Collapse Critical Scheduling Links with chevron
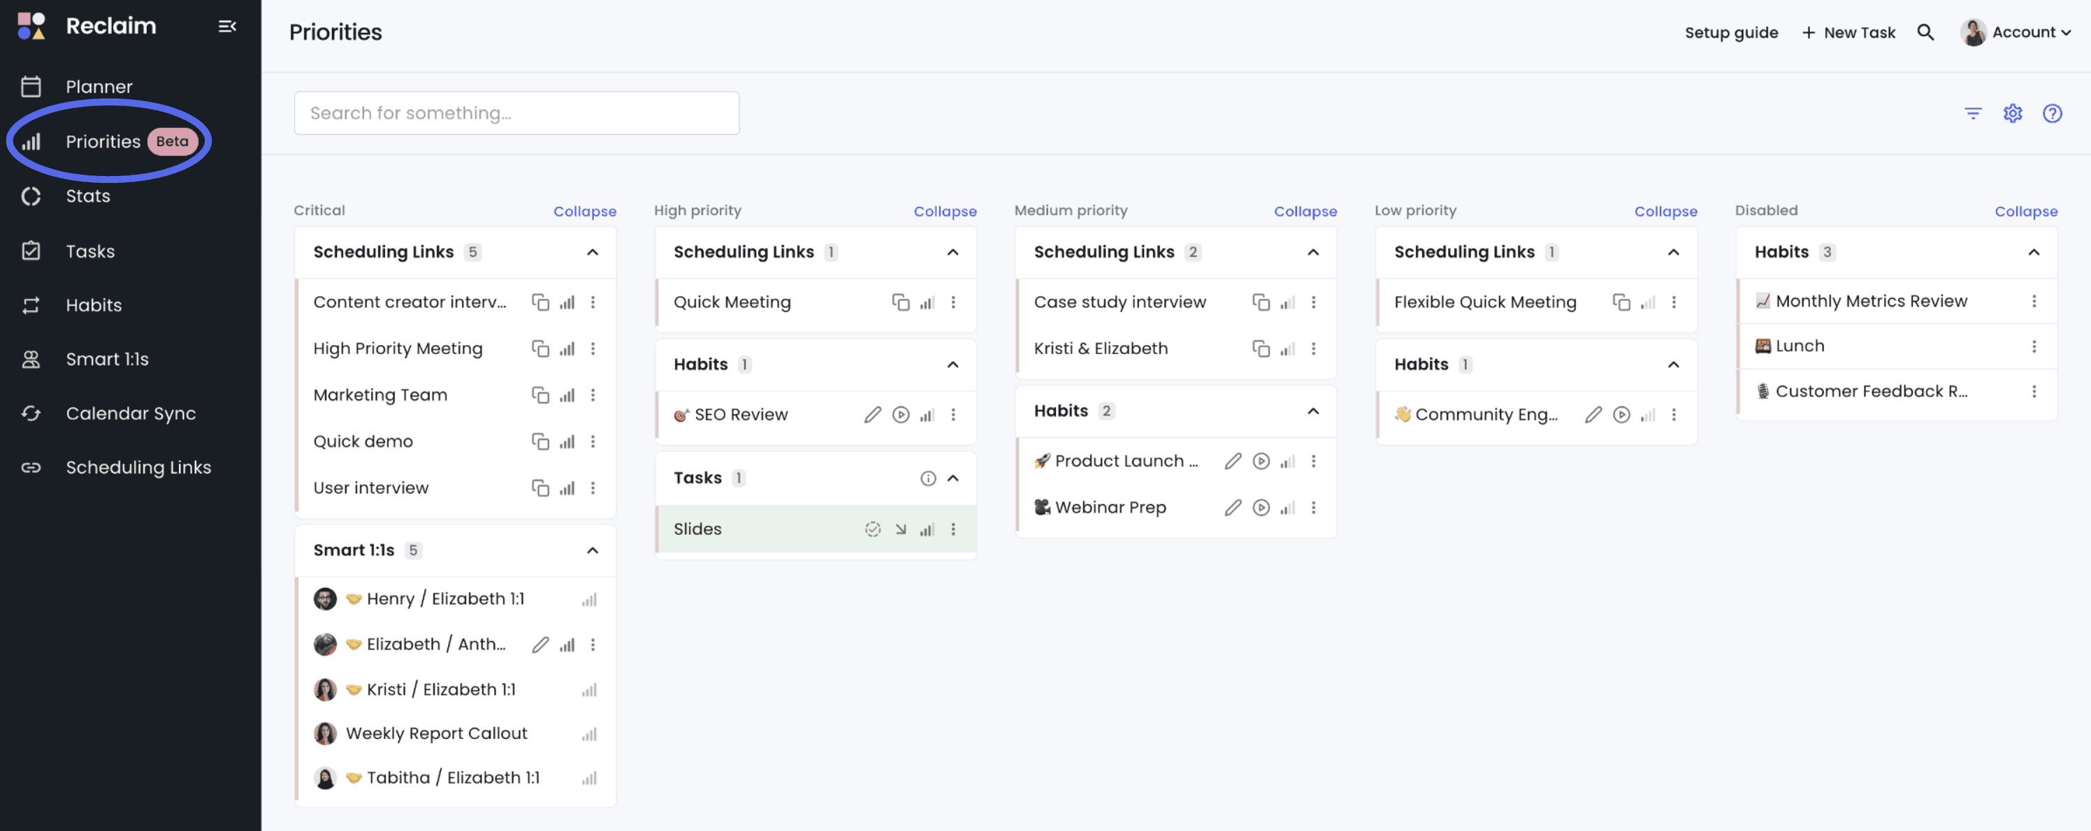 pyautogui.click(x=593, y=252)
